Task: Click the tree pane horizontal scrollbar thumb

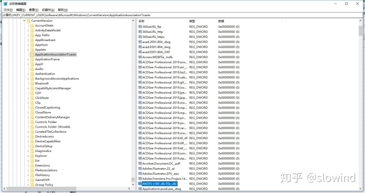Action: coord(41,188)
